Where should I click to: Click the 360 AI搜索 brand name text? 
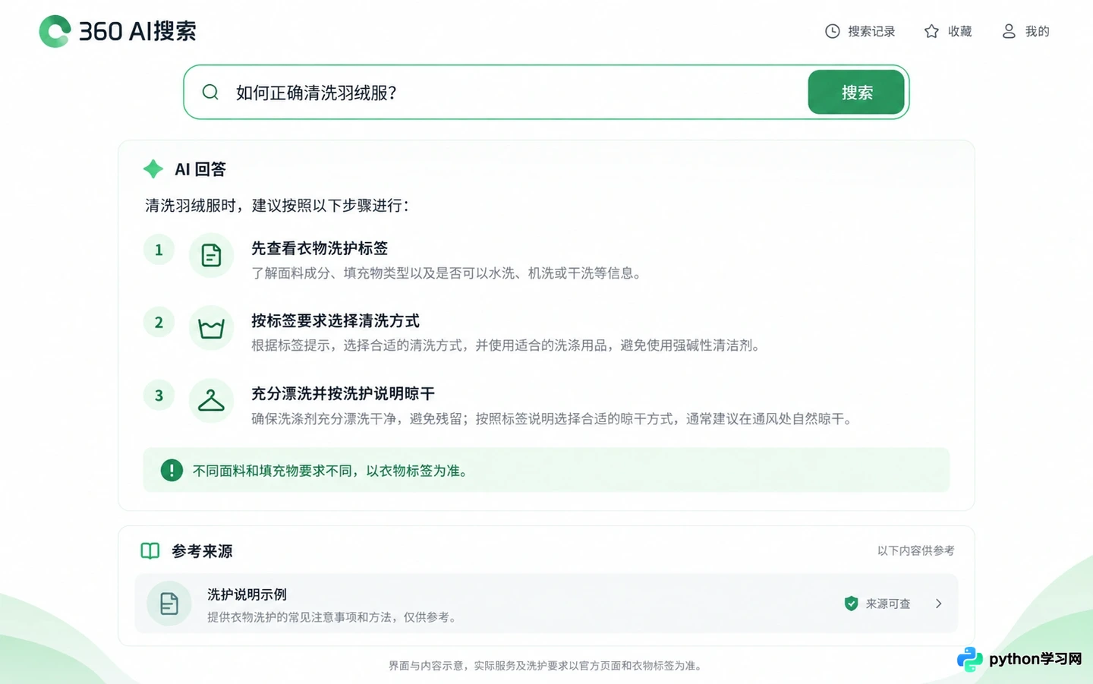pyautogui.click(x=137, y=31)
